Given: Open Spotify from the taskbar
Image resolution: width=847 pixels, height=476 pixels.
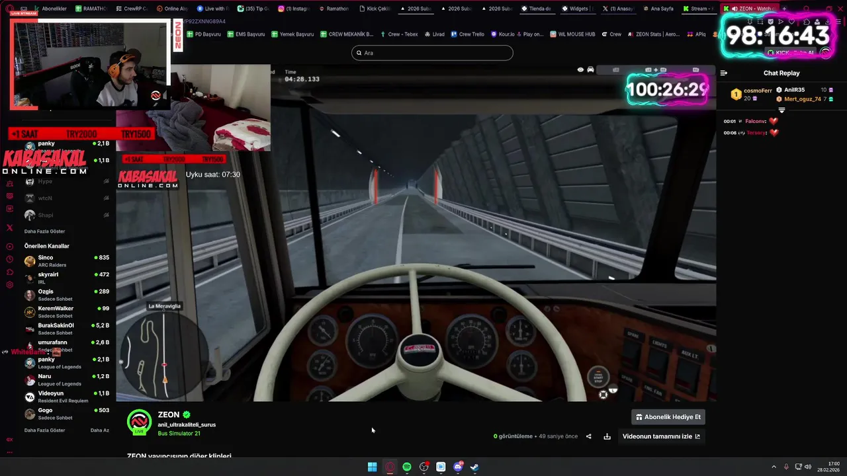Looking at the screenshot, I should click(x=407, y=467).
